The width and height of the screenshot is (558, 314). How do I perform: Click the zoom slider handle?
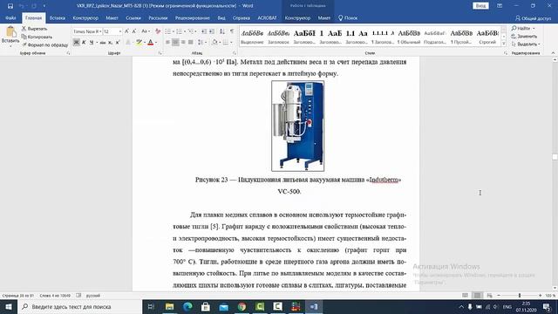click(x=520, y=296)
